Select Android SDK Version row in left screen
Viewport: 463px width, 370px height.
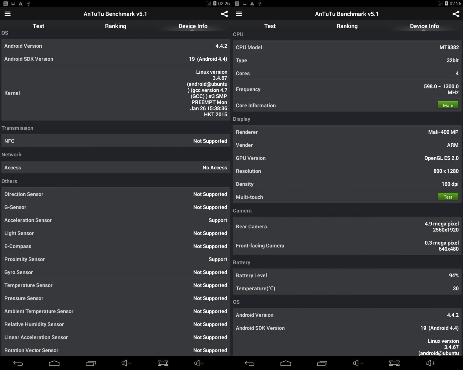tap(115, 59)
